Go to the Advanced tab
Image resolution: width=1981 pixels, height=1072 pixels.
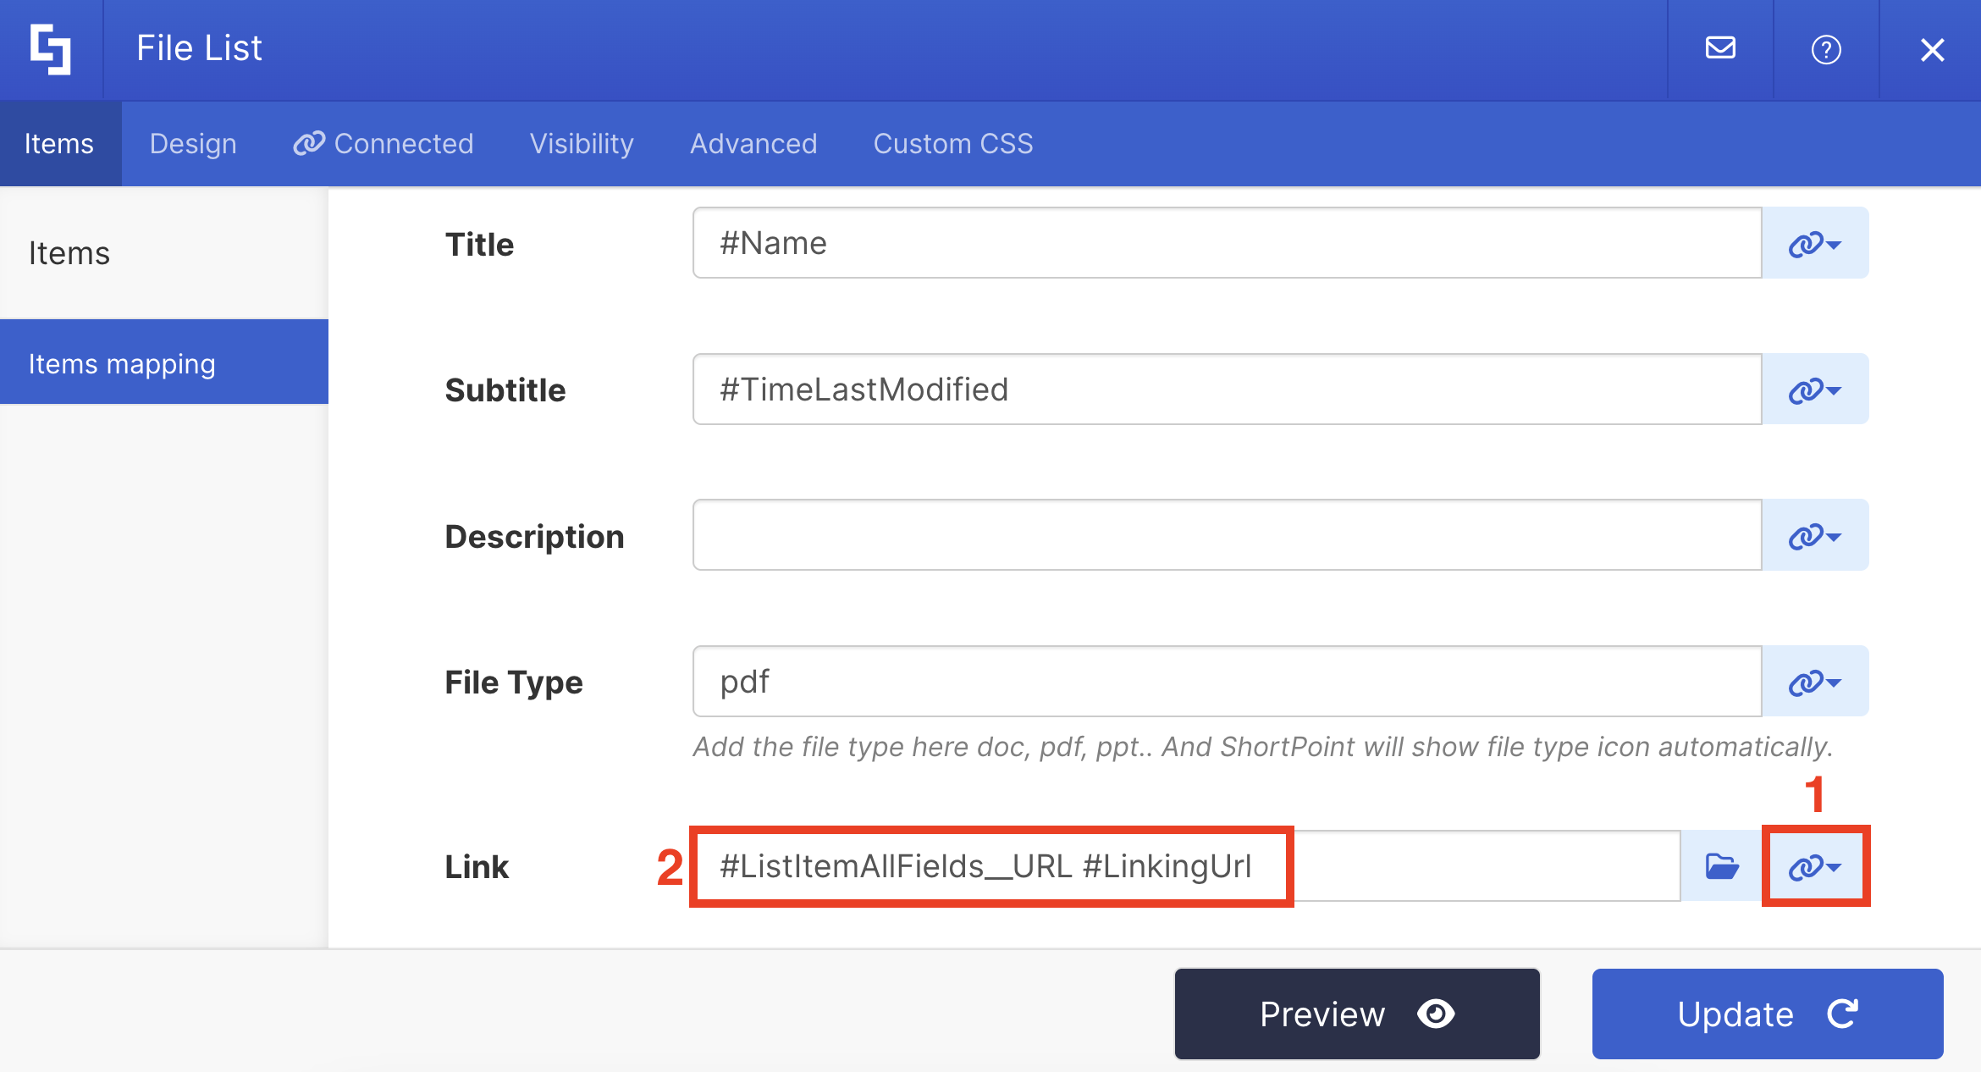[753, 144]
